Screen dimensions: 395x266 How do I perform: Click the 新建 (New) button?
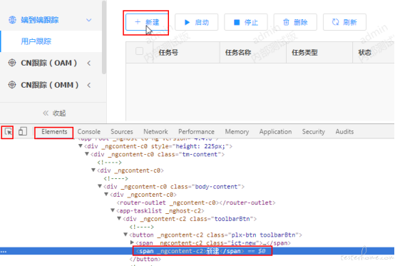point(147,22)
